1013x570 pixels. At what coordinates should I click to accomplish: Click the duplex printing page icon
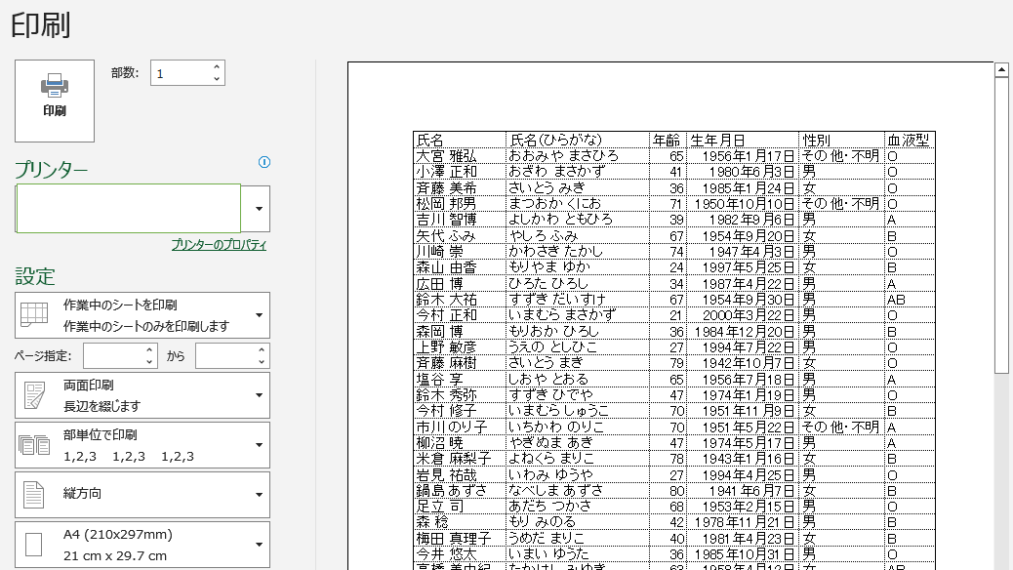point(34,395)
